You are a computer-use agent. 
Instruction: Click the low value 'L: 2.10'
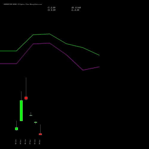click(75, 10)
